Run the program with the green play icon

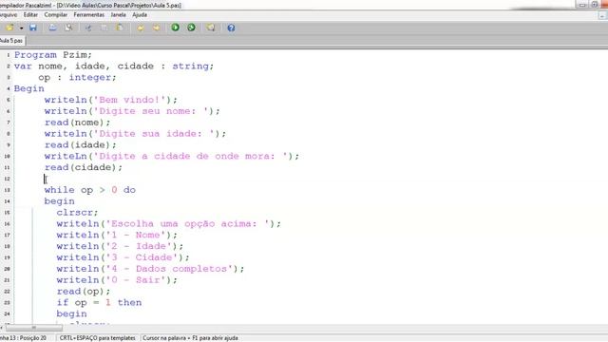[x=175, y=28]
